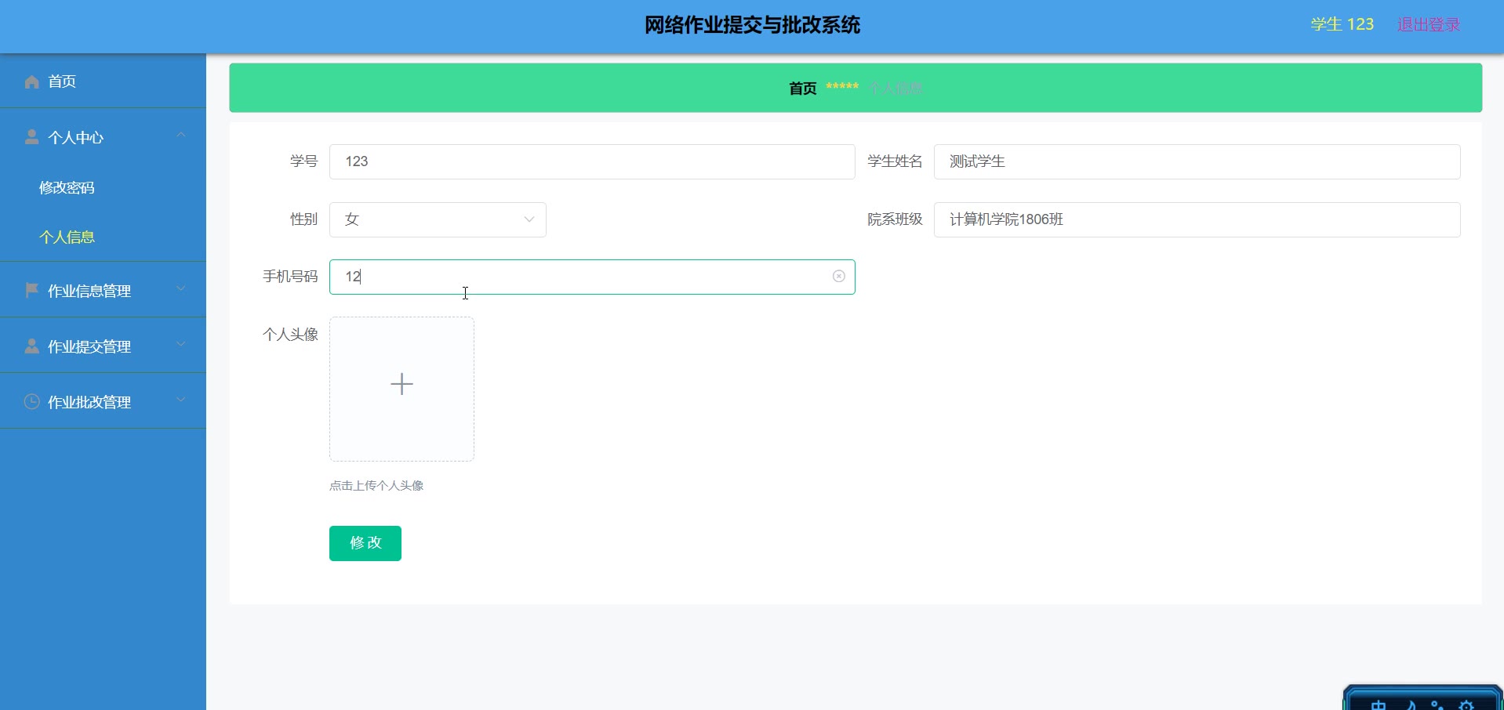Click the plus icon to upload avatar
The width and height of the screenshot is (1504, 710).
pos(401,384)
